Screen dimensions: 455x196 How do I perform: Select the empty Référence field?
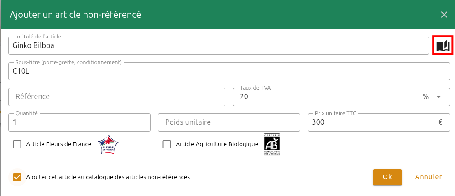117,97
